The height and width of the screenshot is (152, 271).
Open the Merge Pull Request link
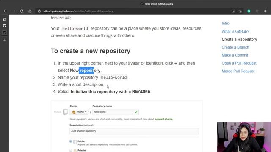[x=238, y=71]
